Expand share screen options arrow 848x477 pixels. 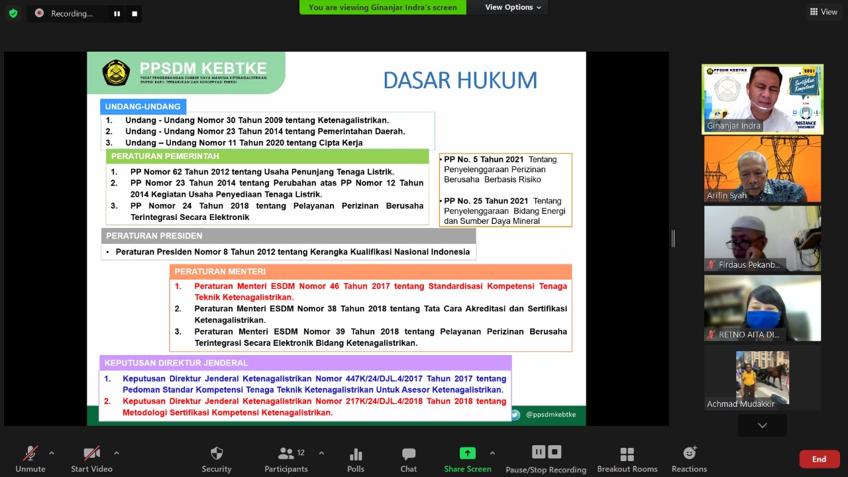point(492,453)
